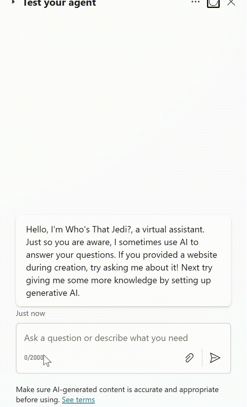247x407 pixels.
Task: Collapse panel with triangle beside Test your agent
Action: click(x=14, y=2)
